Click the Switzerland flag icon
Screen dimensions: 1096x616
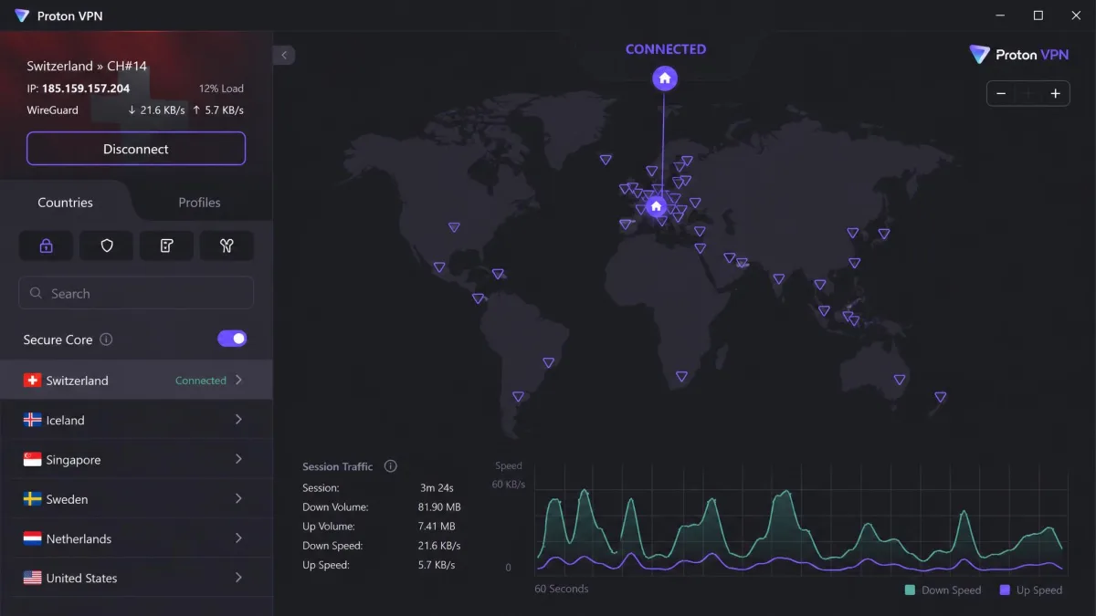32,381
